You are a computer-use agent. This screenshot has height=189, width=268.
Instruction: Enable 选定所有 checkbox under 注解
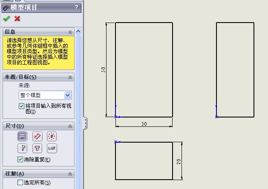pos(20,182)
